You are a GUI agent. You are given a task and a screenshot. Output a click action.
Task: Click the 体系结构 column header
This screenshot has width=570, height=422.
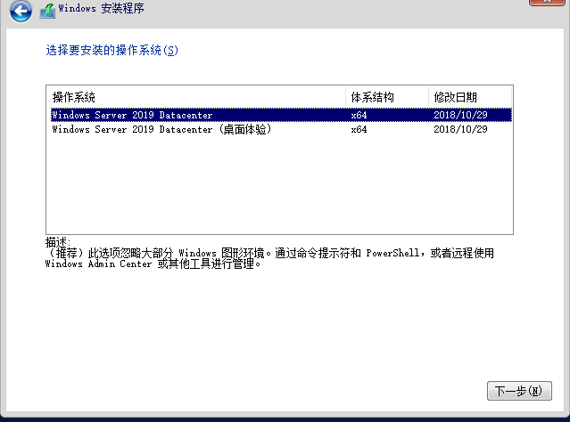pyautogui.click(x=387, y=97)
